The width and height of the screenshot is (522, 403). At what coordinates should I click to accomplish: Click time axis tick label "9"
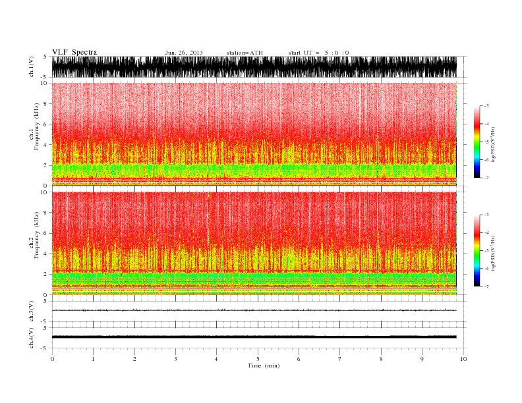[422, 359]
